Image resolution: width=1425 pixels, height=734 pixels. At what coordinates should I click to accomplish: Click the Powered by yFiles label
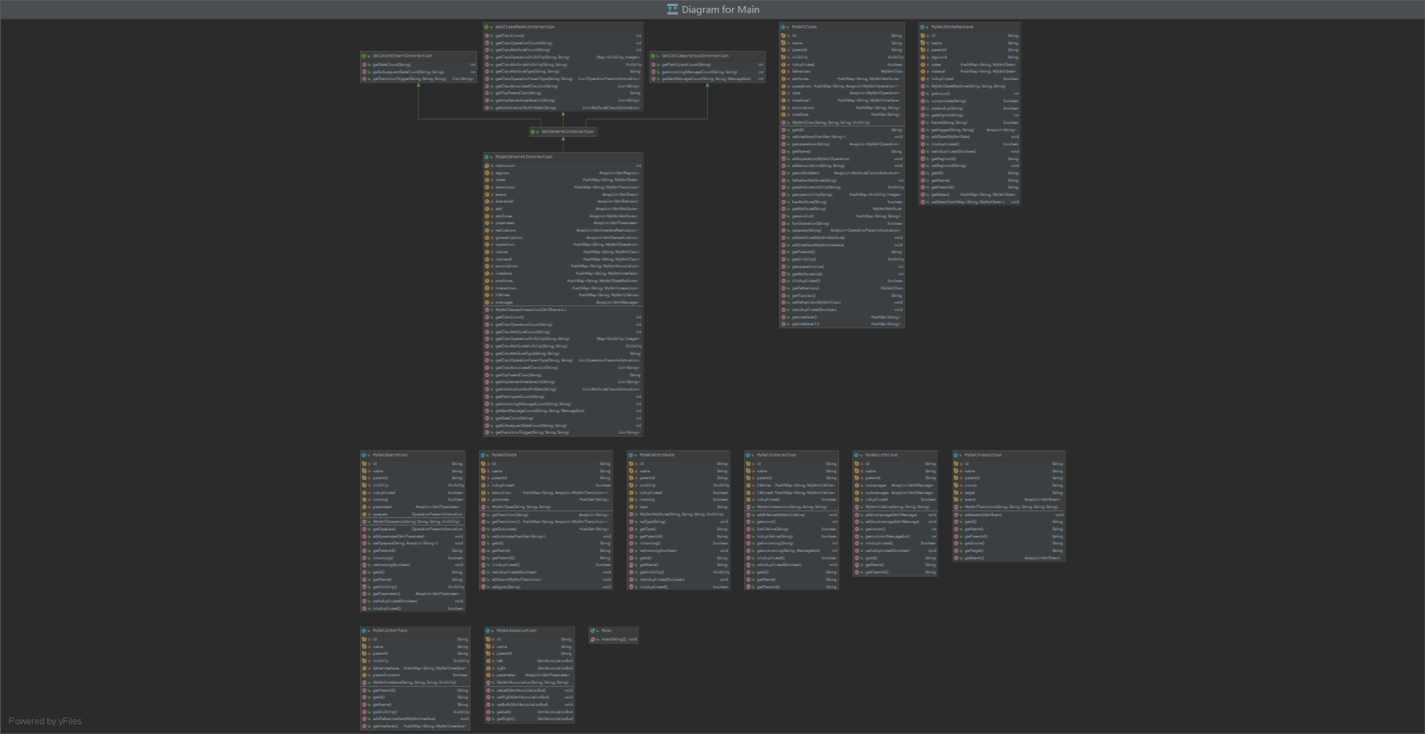click(45, 721)
